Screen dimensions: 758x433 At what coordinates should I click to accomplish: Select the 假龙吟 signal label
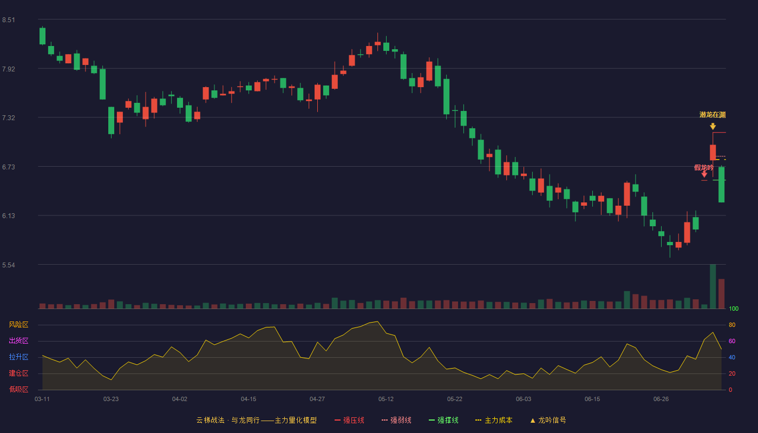[704, 167]
